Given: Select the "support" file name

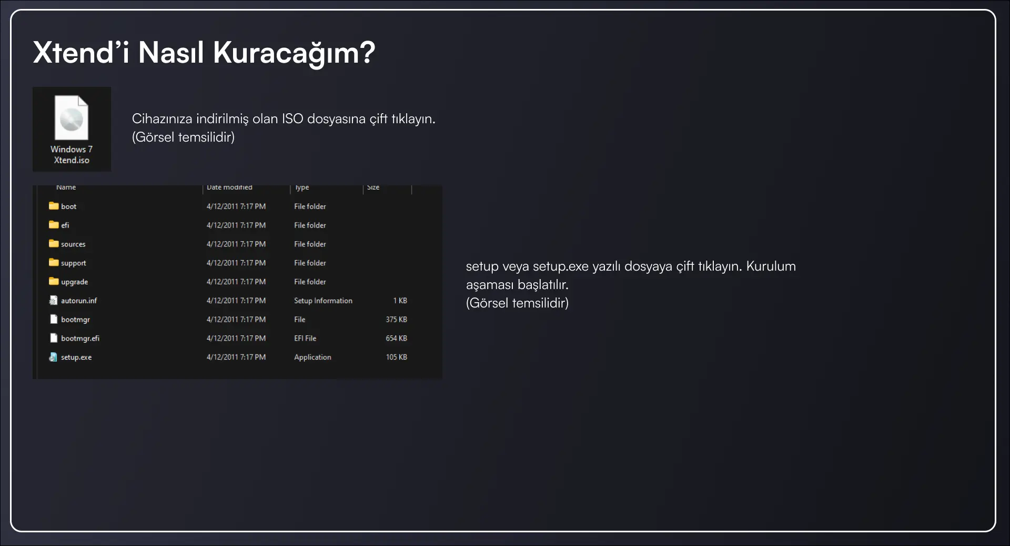Looking at the screenshot, I should tap(73, 263).
